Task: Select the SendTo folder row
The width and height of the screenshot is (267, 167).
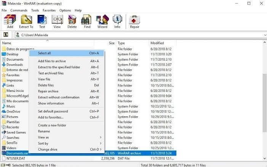Action: click(88, 143)
